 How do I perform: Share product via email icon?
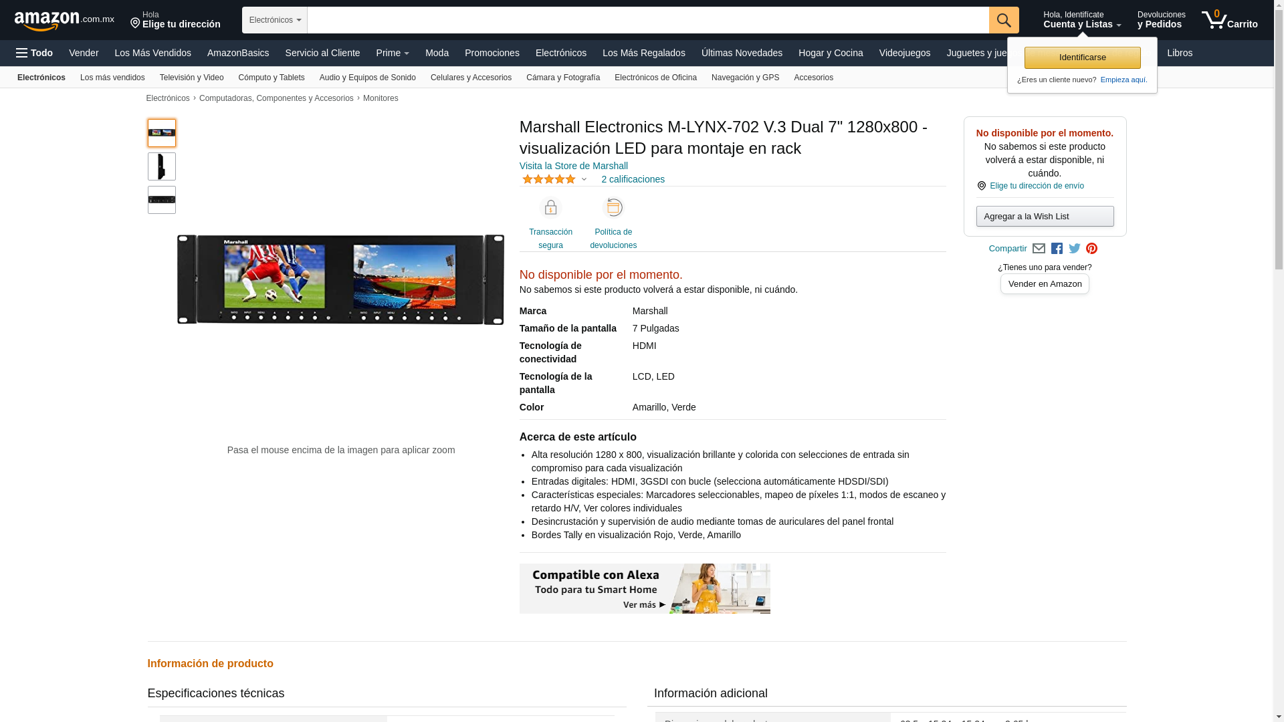(x=1039, y=249)
